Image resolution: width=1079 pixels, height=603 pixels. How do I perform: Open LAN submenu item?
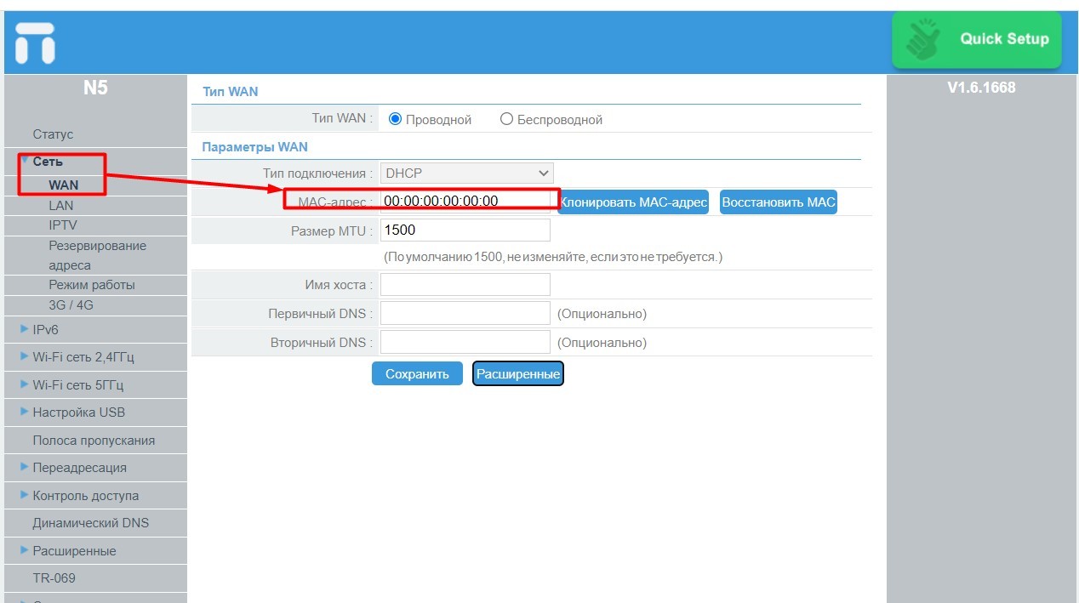pos(61,205)
